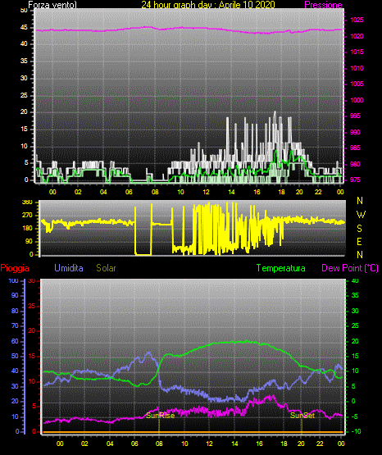The image size is (382, 455).
Task: Click the 18 hour tick under wind chart
Action: coord(281,192)
